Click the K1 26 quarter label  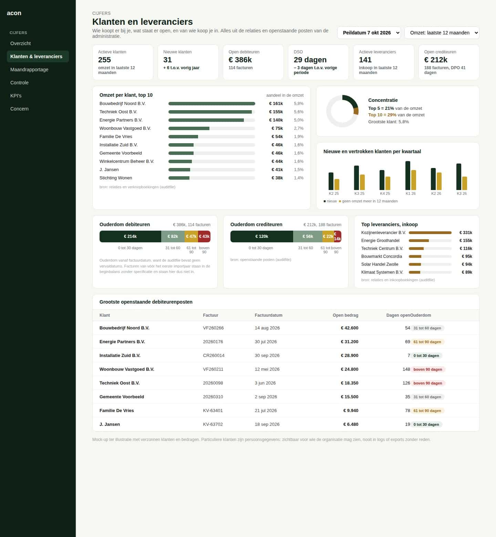[x=411, y=193]
